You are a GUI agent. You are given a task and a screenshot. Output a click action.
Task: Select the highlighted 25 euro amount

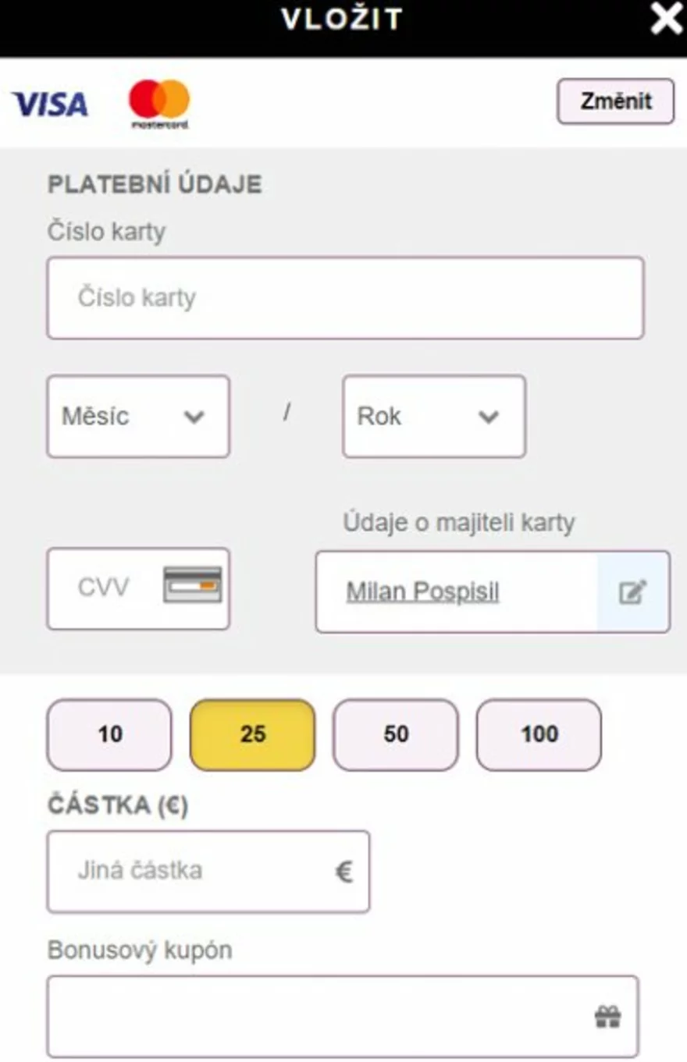252,734
